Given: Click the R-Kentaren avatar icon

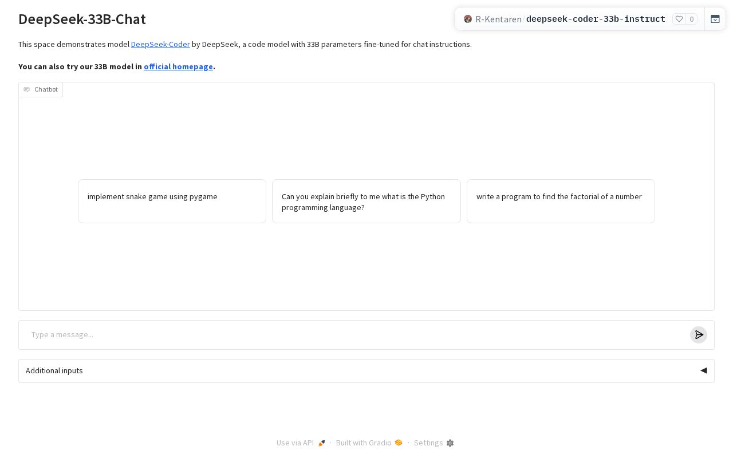Looking at the screenshot, I should pos(468,19).
